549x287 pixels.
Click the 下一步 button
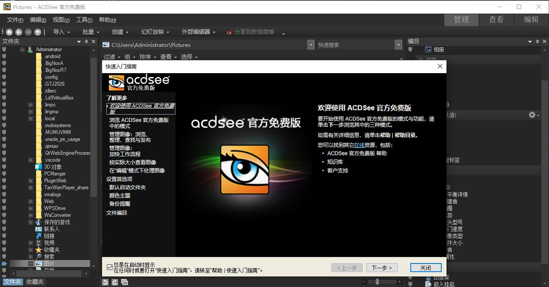(x=382, y=268)
